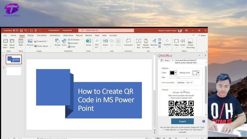Open the Comments pane icon near Share
The image size is (247, 139).
[193, 35]
